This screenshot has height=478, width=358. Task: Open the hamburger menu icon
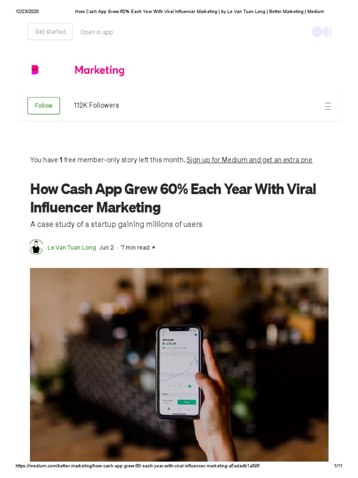pos(328,106)
